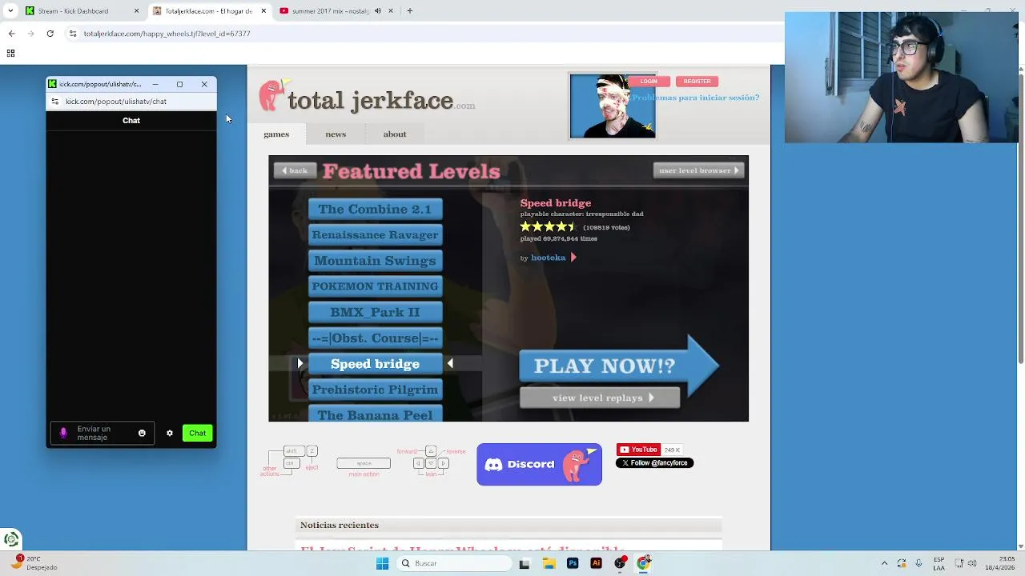Open File Explorer from taskbar
The image size is (1025, 576).
point(549,563)
